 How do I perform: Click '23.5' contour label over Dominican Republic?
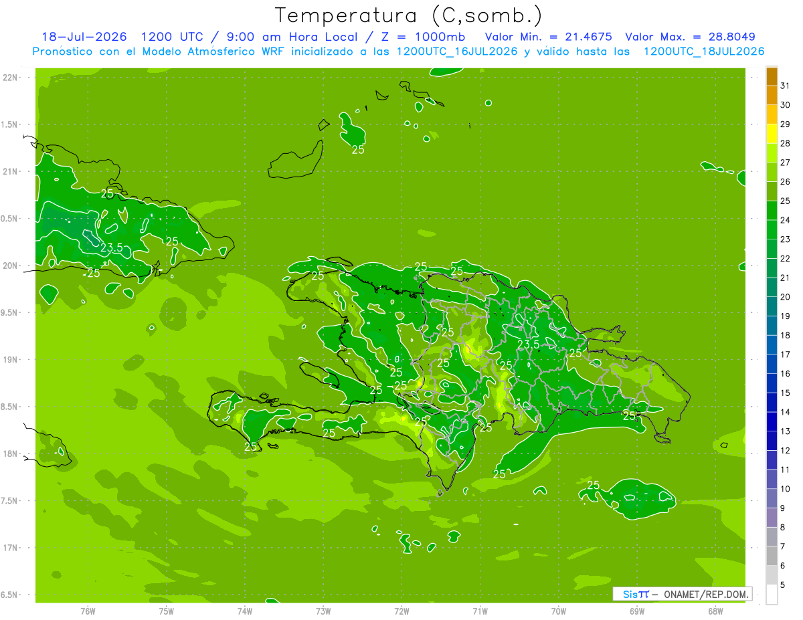(x=529, y=344)
